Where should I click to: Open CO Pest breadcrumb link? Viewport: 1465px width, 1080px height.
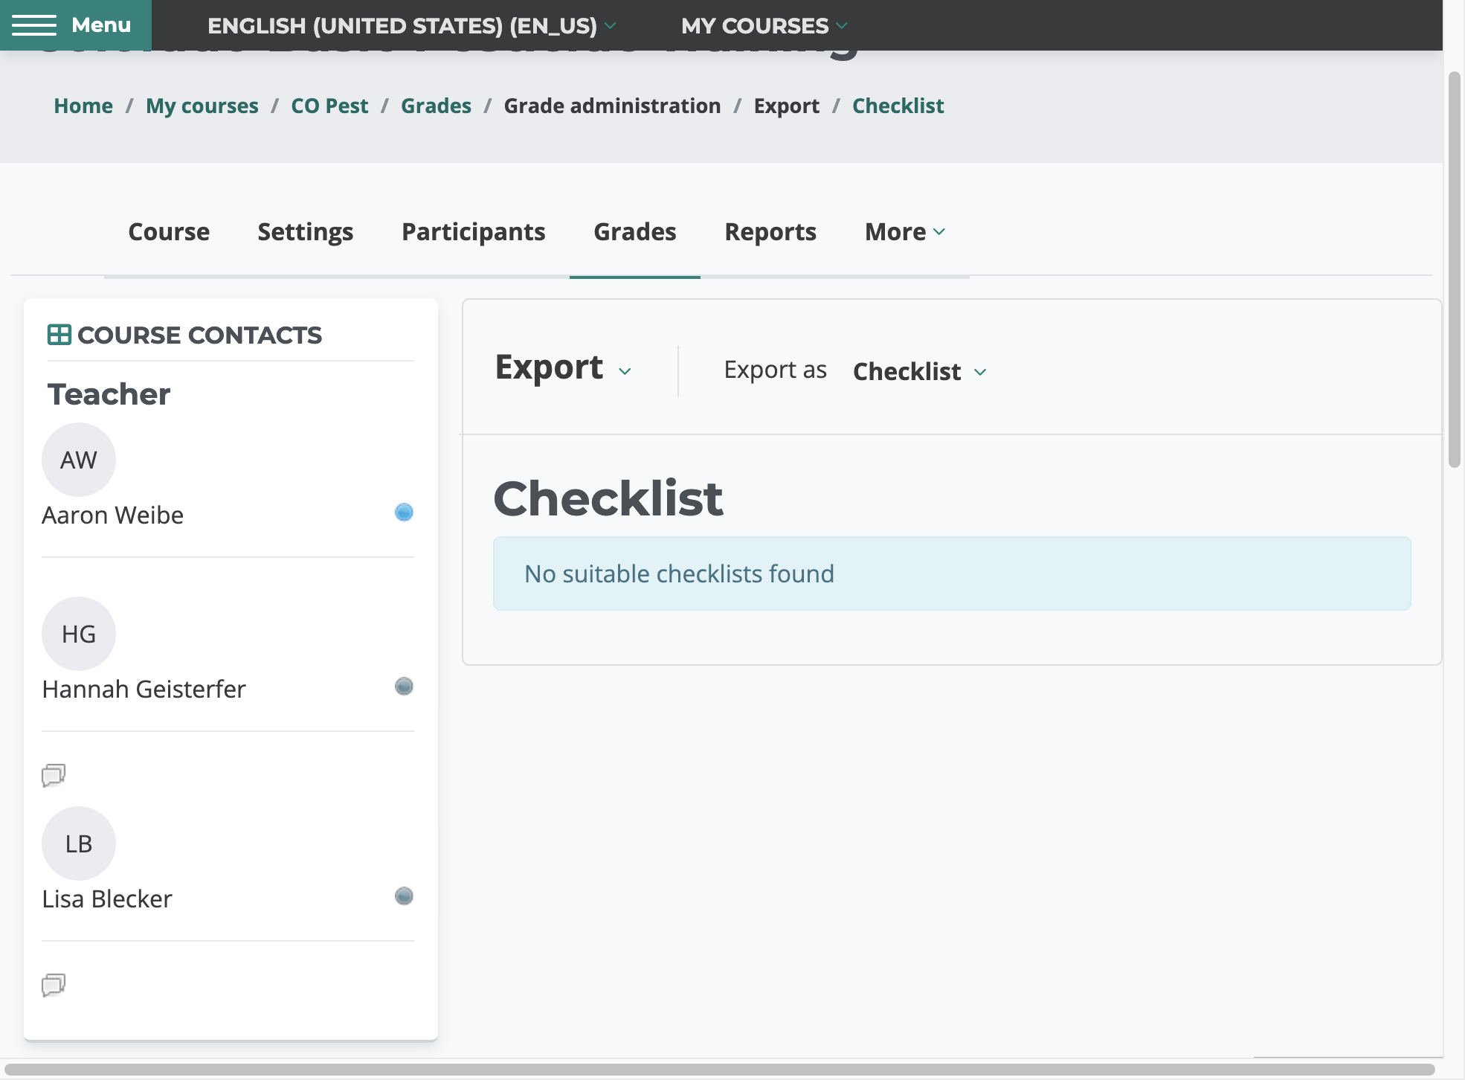[x=329, y=106]
